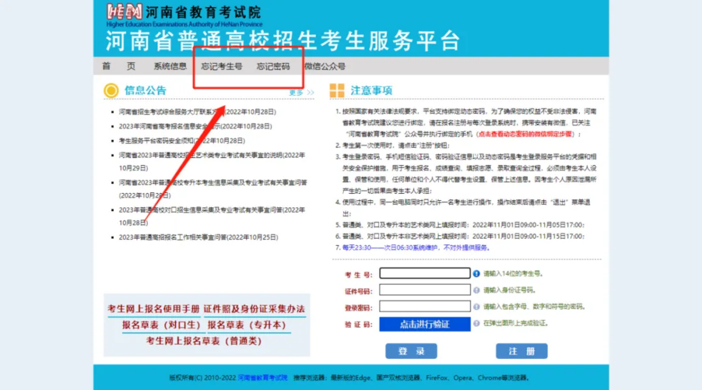Click the blue 每天23:30 系统维护 notice text
This screenshot has height=390, width=702.
click(x=416, y=247)
